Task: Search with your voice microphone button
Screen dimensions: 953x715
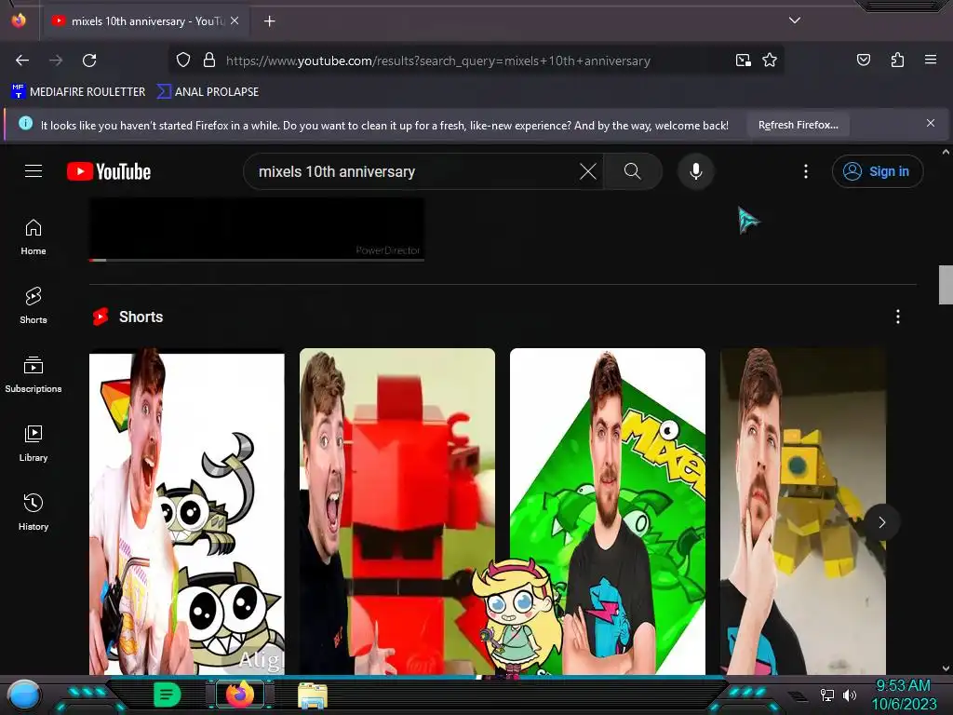Action: coord(696,171)
